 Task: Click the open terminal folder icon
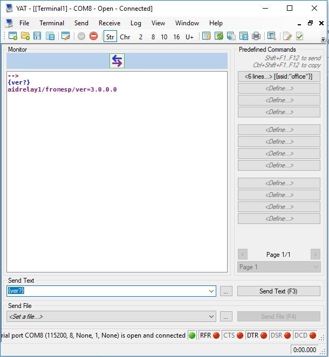[x=25, y=37]
